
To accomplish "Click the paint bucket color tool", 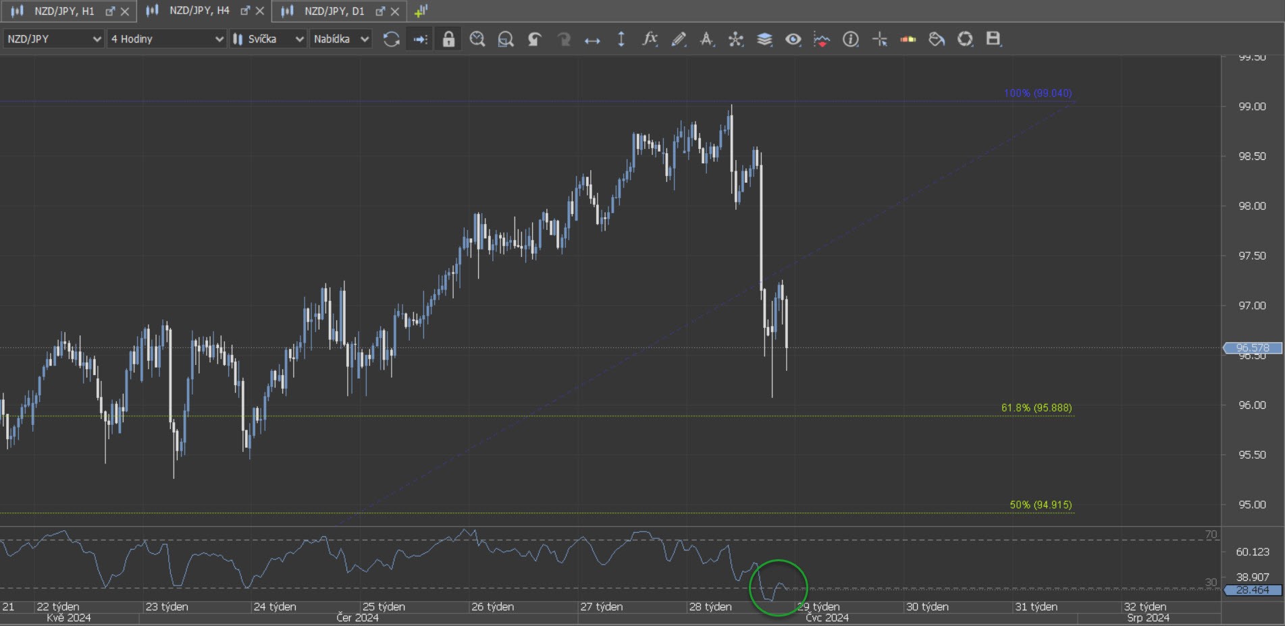I will (937, 39).
